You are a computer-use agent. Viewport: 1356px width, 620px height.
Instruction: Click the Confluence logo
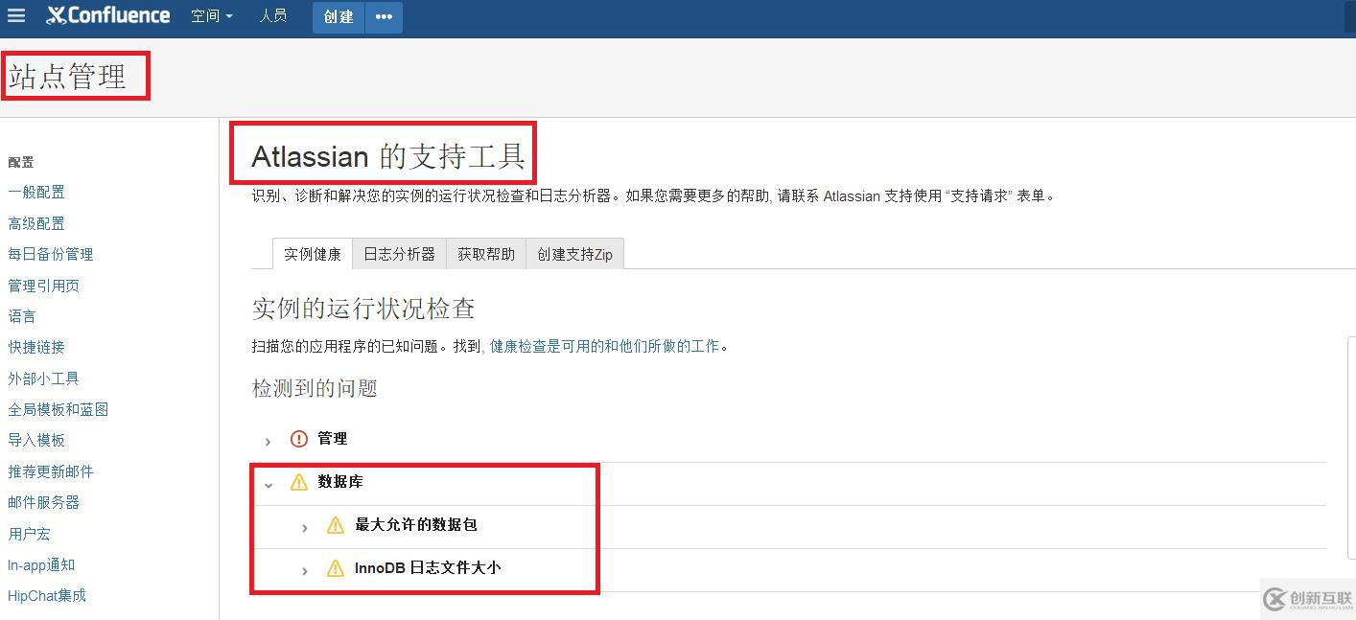[x=107, y=14]
